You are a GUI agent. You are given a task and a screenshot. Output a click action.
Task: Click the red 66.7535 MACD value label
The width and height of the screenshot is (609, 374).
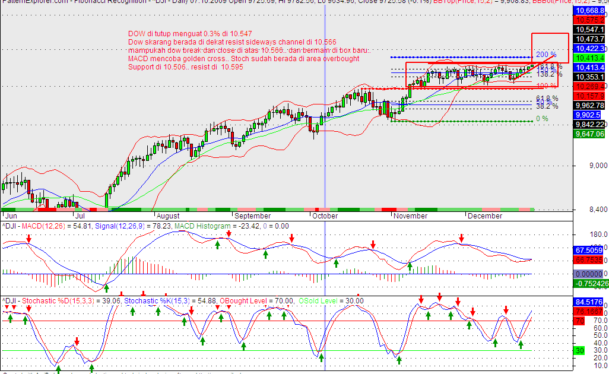pyautogui.click(x=588, y=260)
